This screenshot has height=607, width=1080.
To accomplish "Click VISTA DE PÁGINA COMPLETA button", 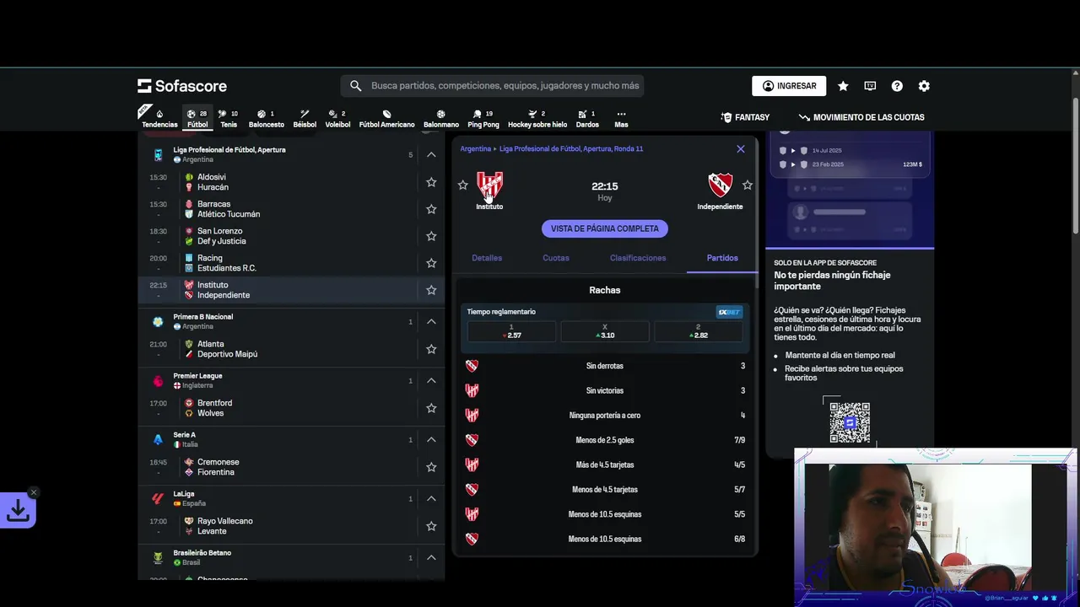I will pos(605,228).
